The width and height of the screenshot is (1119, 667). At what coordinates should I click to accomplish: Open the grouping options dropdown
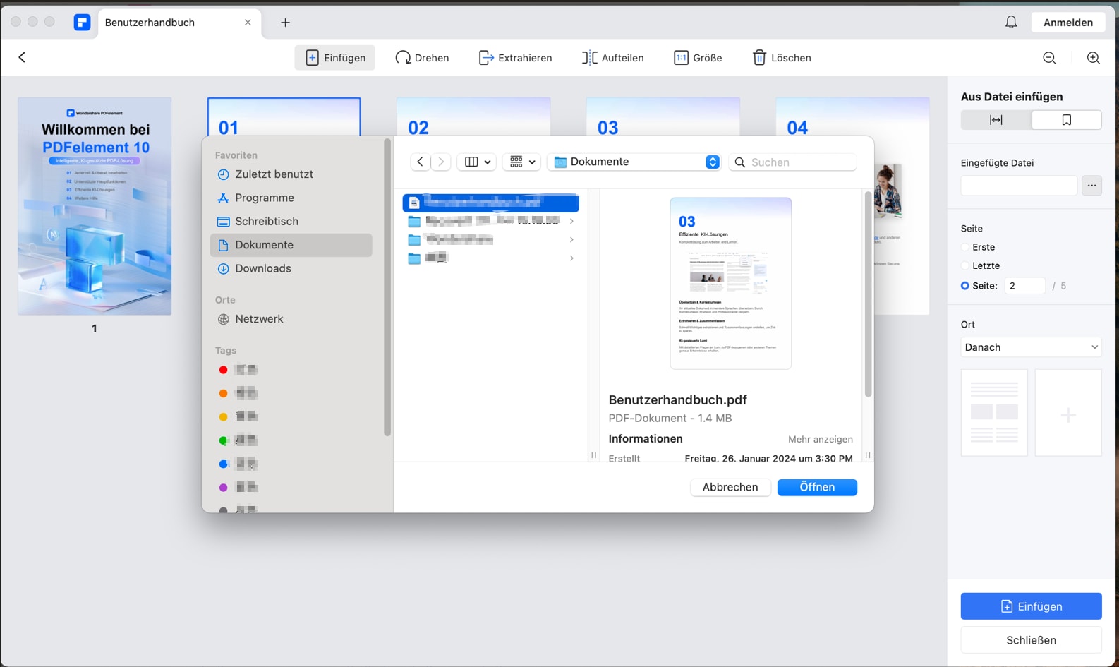pos(522,162)
